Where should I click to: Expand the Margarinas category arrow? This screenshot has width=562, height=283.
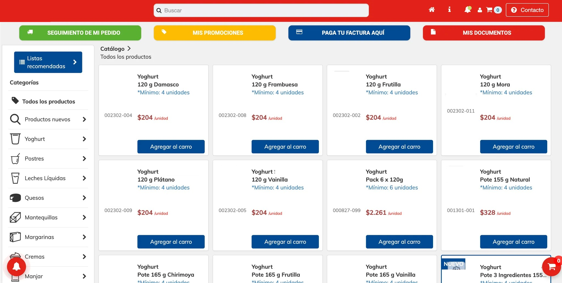pyautogui.click(x=84, y=237)
